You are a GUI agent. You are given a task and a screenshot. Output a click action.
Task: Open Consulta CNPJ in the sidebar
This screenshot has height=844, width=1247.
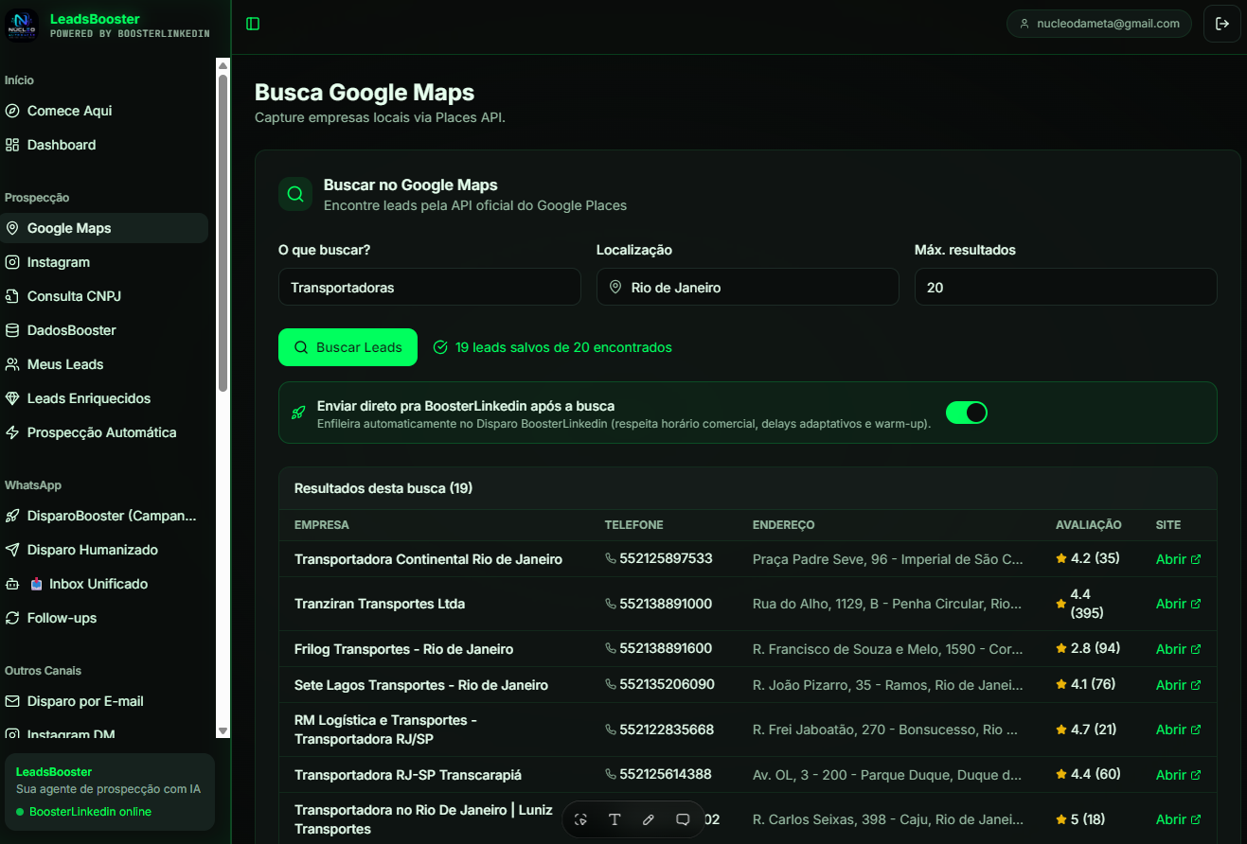click(x=104, y=296)
